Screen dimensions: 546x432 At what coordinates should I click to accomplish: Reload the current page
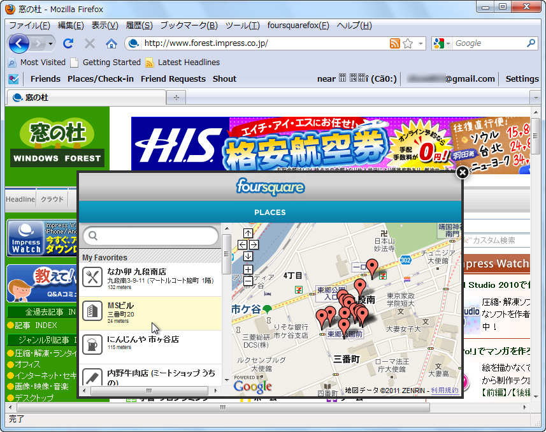click(x=68, y=43)
